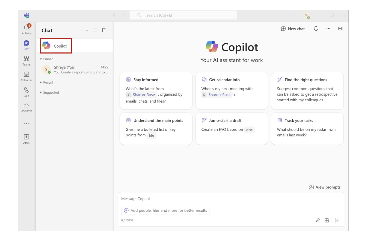This screenshot has width=377, height=240.
Task: Open the chat filter icon
Action: click(x=95, y=30)
